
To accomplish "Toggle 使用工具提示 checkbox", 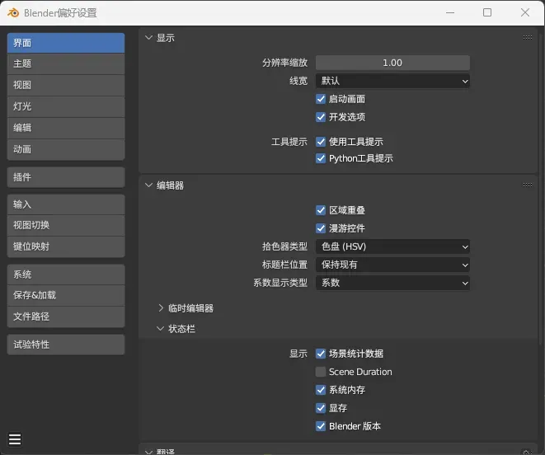I will [321, 142].
